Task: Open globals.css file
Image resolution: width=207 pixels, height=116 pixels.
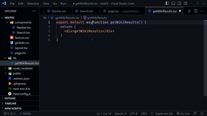Action: [22, 43]
